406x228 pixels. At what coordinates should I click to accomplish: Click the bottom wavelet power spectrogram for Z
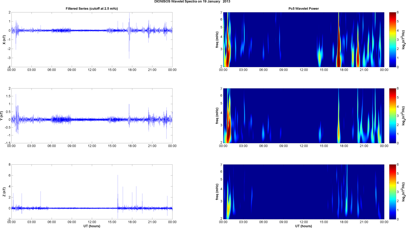pyautogui.click(x=303, y=192)
